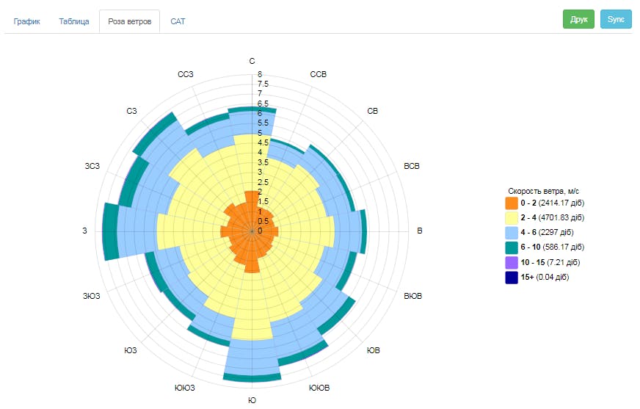Open the CAT tab
The height and width of the screenshot is (409, 640).
[178, 21]
